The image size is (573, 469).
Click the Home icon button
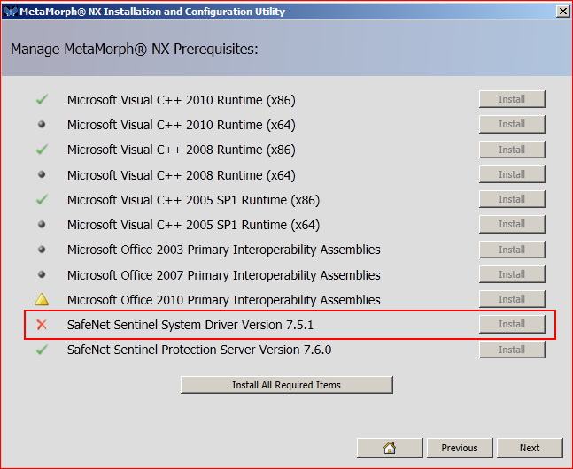click(390, 448)
